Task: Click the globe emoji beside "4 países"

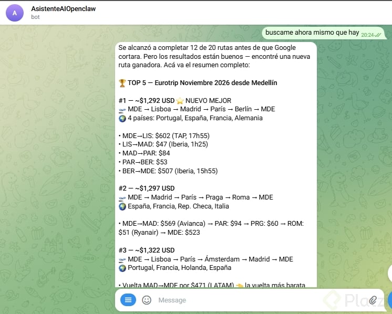Action: [122, 118]
